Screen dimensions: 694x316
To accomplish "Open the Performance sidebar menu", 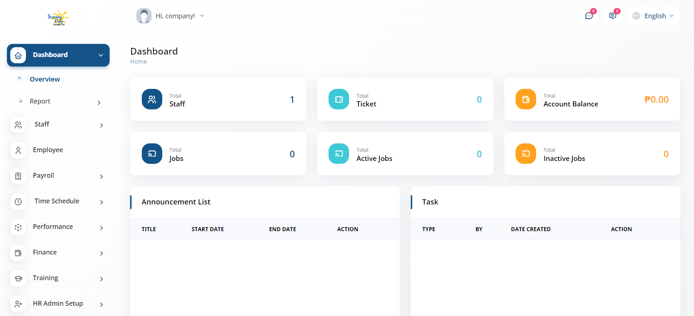I will (x=53, y=227).
